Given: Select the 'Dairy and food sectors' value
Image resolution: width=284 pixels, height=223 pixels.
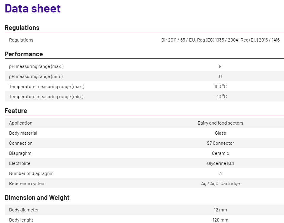Looking at the screenshot, I should click(220, 123).
